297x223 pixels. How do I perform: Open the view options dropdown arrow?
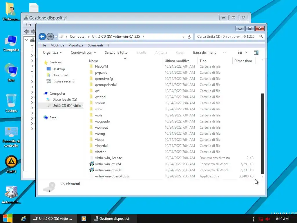coord(246,53)
